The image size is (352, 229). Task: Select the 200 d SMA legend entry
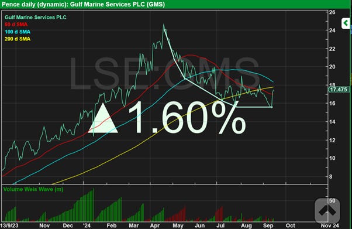pyautogui.click(x=18, y=39)
